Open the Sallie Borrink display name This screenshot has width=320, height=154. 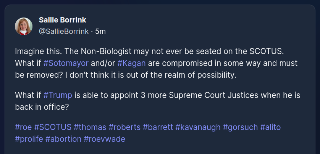[61, 20]
